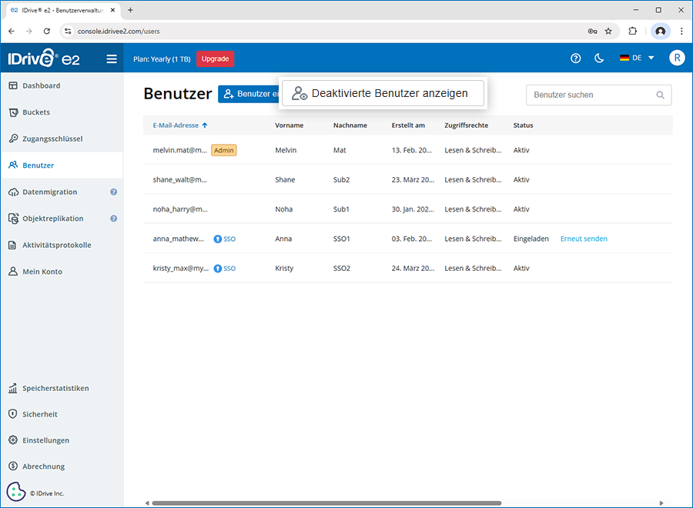The image size is (693, 508).
Task: Click info icon next to Objektreplikation
Action: point(113,219)
